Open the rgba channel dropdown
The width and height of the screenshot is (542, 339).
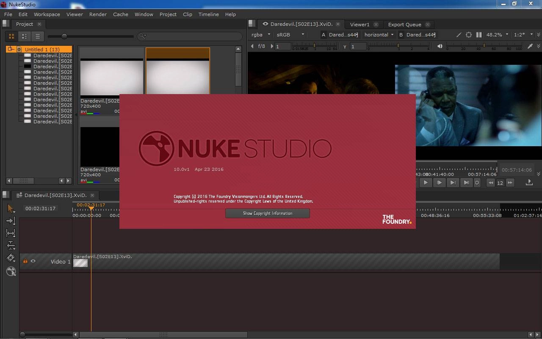(260, 35)
